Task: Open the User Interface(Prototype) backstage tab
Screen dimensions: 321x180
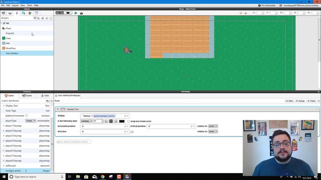Action: coord(68,95)
